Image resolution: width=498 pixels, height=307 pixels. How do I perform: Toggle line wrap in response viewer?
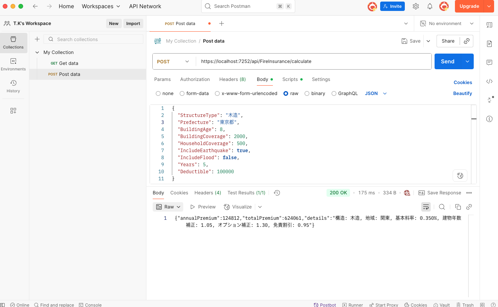426,207
